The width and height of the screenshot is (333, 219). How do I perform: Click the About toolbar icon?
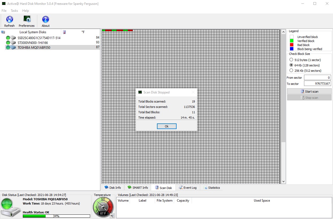45,20
